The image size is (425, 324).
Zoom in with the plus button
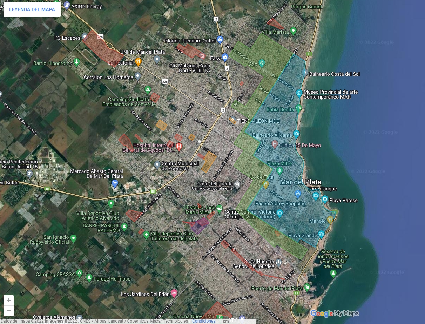(x=9, y=301)
